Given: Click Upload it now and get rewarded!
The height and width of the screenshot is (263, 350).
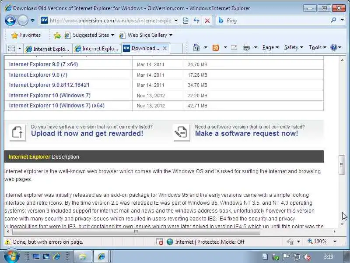Looking at the screenshot, I should (x=87, y=134).
